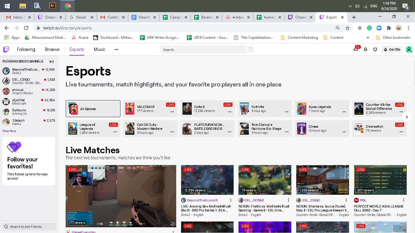Open xQcOW in recommended channels
Screen dimensions: 415x233
point(29,102)
